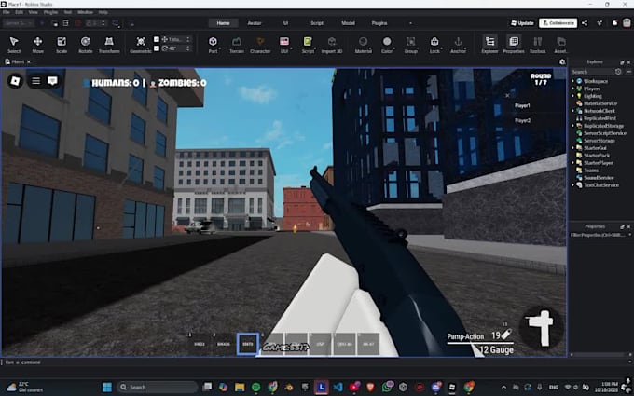Open the Edit menu
The width and height of the screenshot is (634, 396).
[x=19, y=12]
